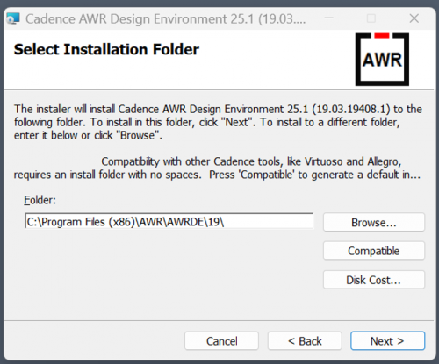Open the Browse... folder dialog

[374, 222]
